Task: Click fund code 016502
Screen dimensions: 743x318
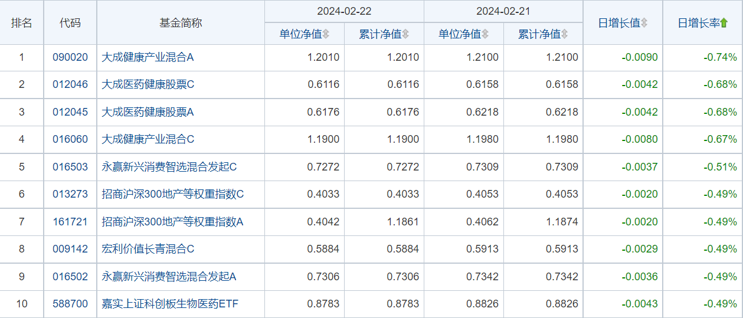Action: (70, 277)
